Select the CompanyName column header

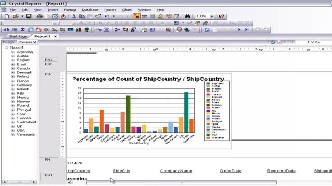click(x=176, y=171)
